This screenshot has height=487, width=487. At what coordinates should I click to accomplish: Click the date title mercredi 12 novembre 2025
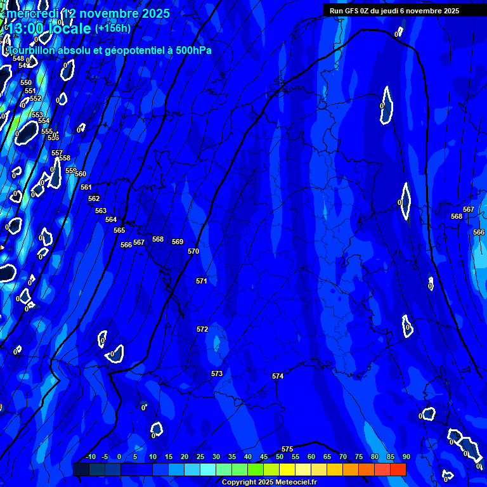[88, 13]
